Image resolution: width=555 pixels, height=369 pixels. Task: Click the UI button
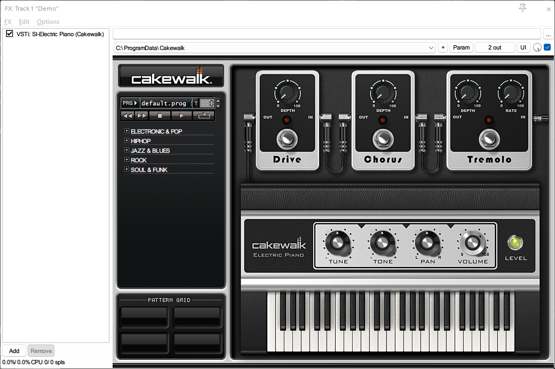[523, 48]
